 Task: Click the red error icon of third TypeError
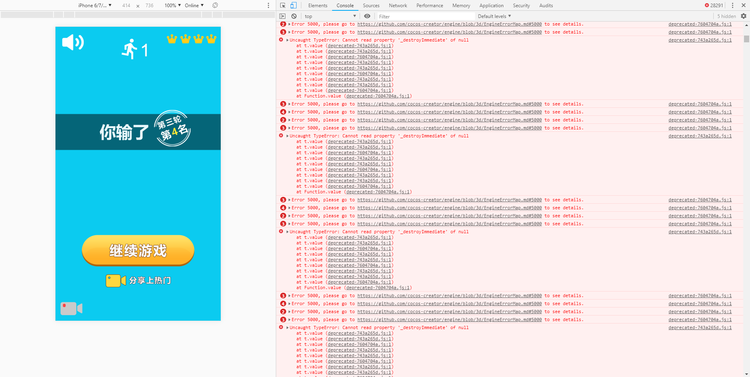(281, 231)
